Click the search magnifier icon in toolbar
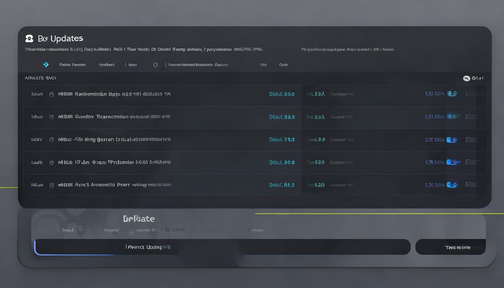This screenshot has height=288, width=504. (155, 65)
